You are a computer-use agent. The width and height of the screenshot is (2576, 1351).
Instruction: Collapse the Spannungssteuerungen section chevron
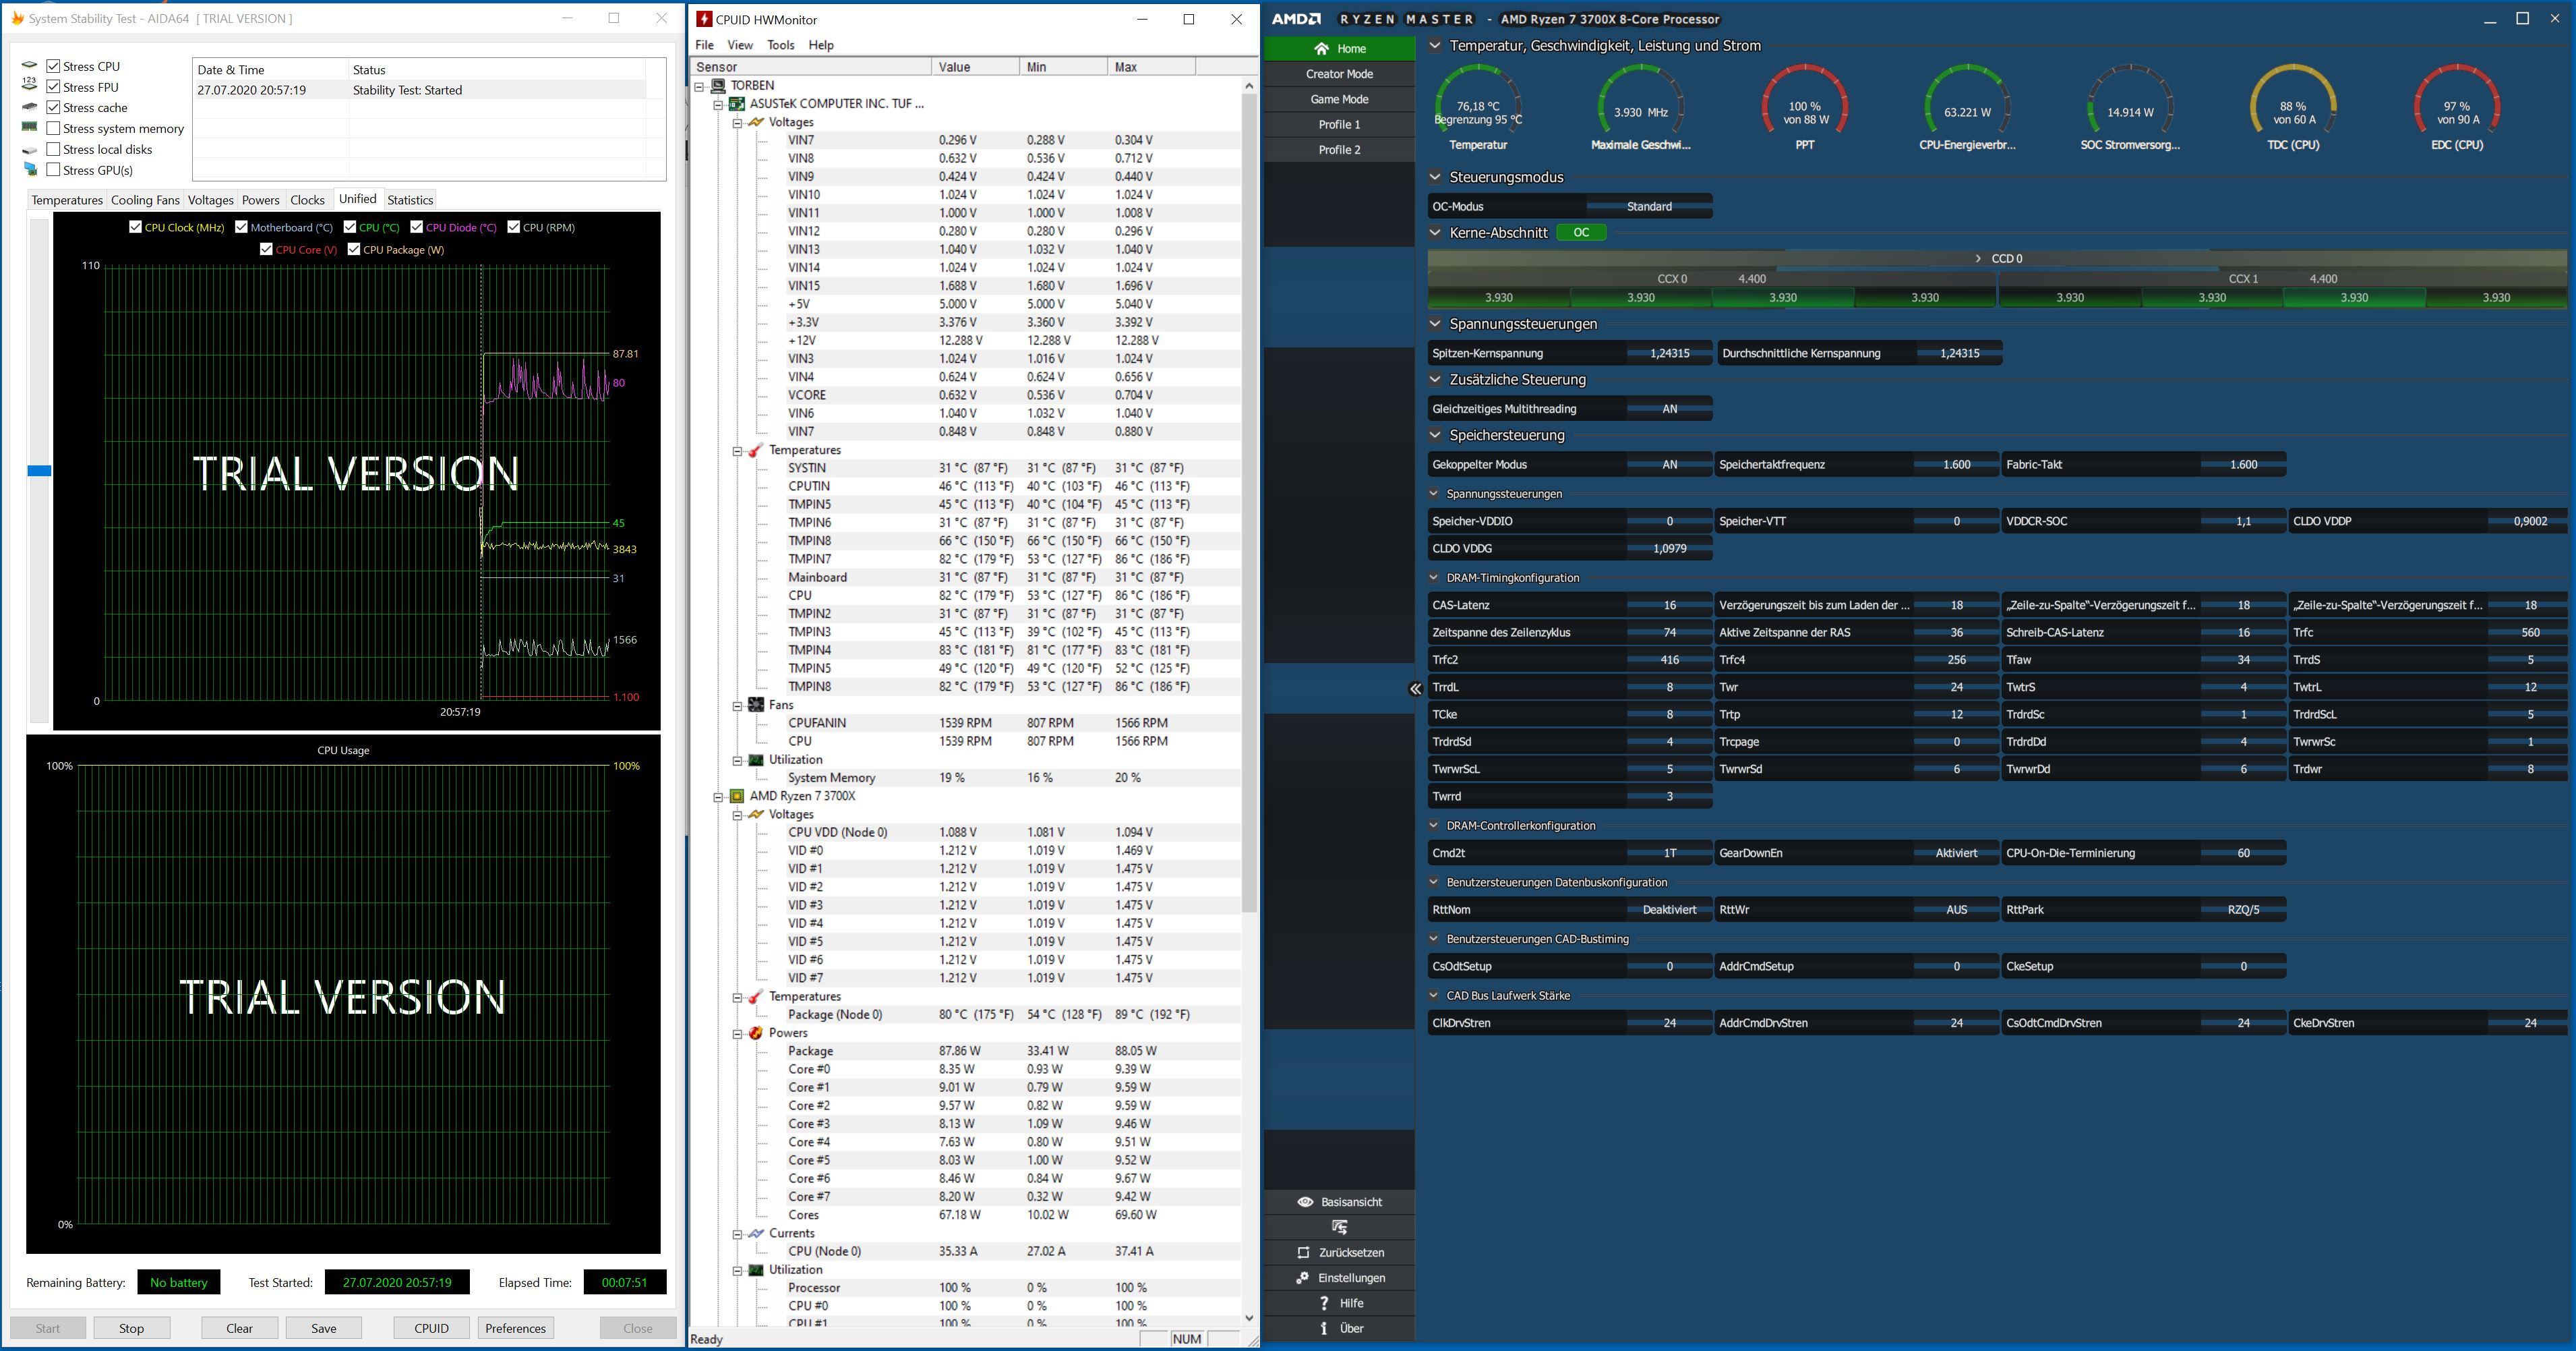(x=1436, y=324)
